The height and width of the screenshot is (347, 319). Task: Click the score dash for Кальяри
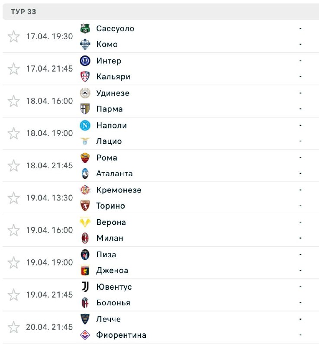click(300, 76)
